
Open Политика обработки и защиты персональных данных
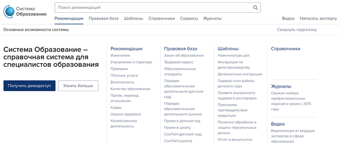pyautogui.click(x=237, y=128)
